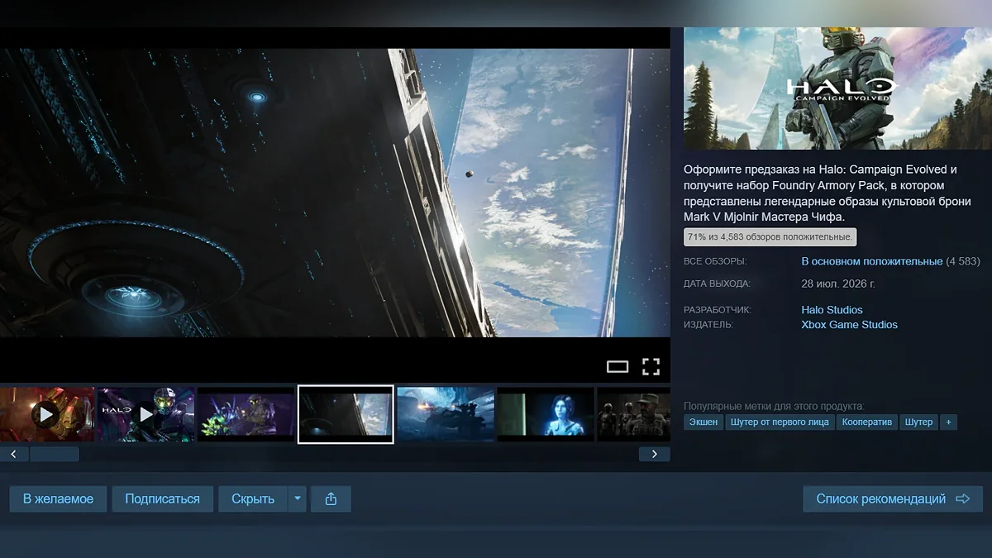Select the Cortana hologram thumbnail
Viewport: 992px width, 558px height.
click(x=546, y=414)
